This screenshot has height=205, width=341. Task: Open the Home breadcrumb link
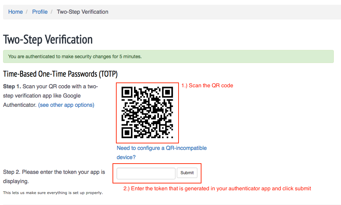click(15, 12)
